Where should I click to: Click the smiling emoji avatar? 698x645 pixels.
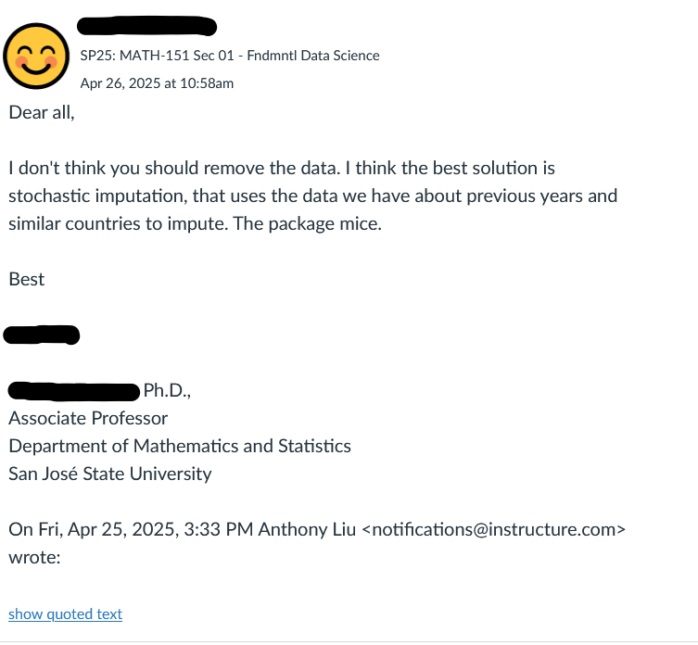[36, 57]
